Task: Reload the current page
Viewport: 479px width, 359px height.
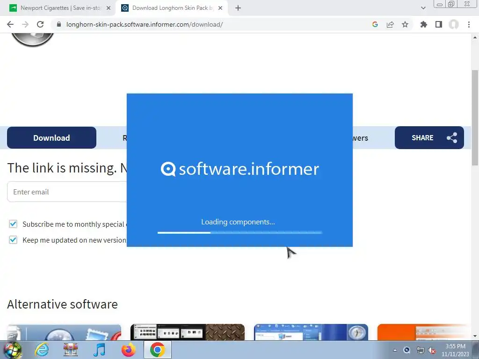Action: (x=40, y=24)
